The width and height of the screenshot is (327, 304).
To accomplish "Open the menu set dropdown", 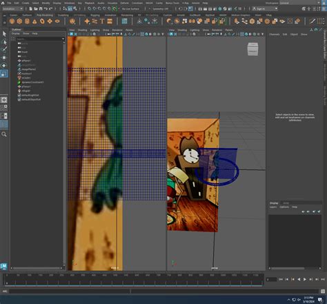I will pos(12,9).
